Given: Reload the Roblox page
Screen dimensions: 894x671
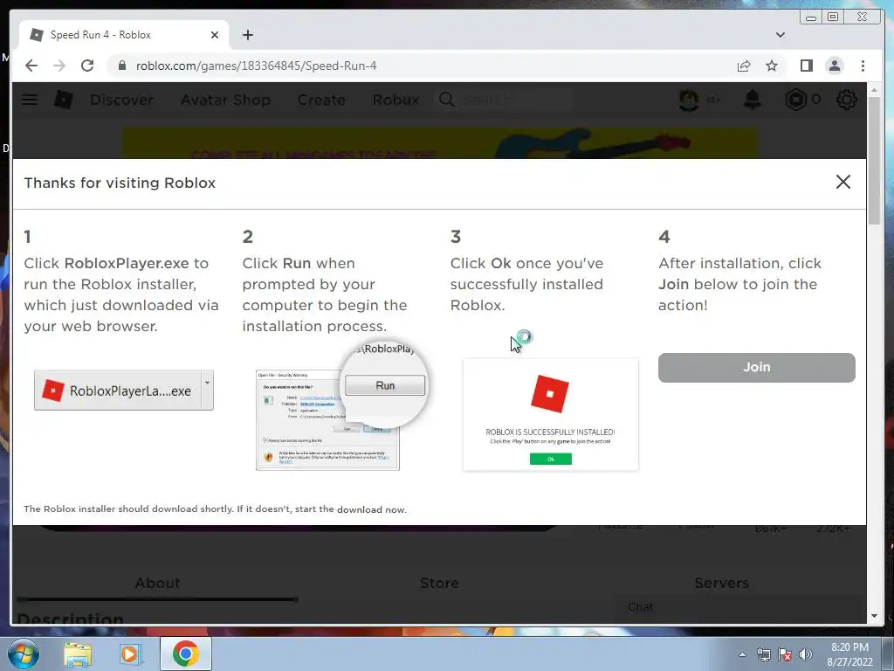Looking at the screenshot, I should (x=87, y=66).
